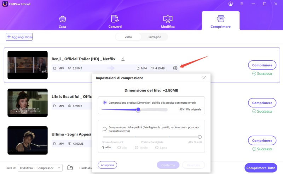Switch to the Video compression mode
The height and width of the screenshot is (174, 283).
click(x=128, y=37)
